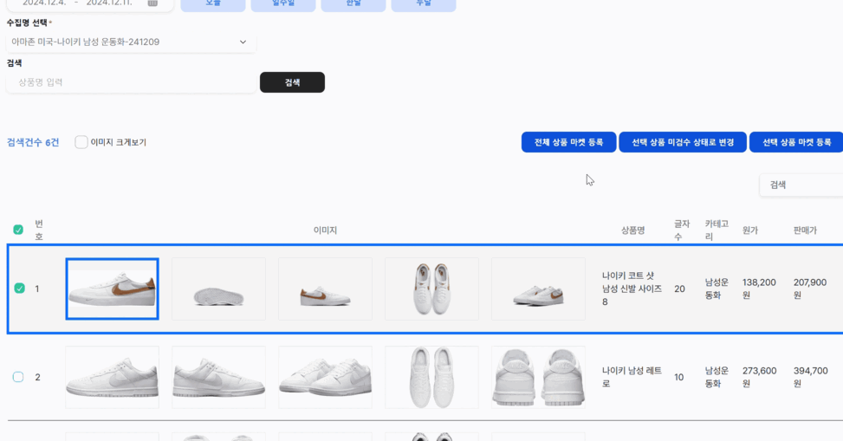Click the 카테고리 column header

click(x=717, y=230)
